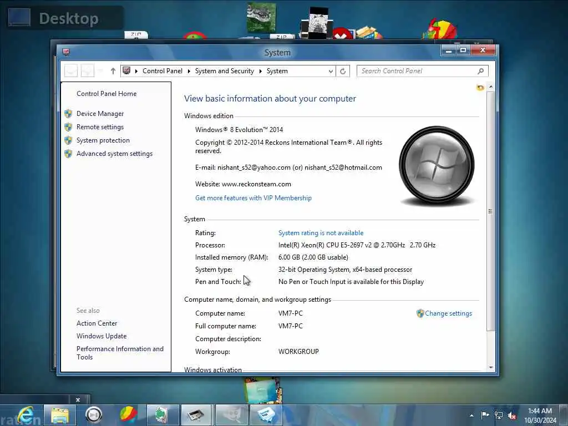Open the recent locations dropdown arrow
Image resolution: width=568 pixels, height=426 pixels.
pos(100,70)
